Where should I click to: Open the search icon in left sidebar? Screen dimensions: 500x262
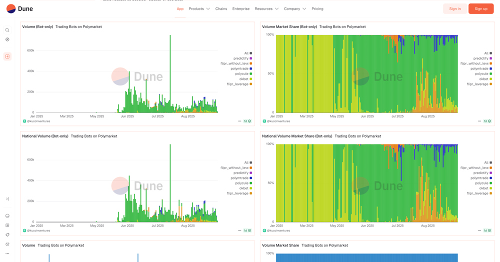(x=7, y=30)
